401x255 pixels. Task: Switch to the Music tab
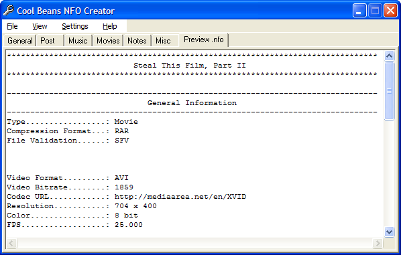click(x=78, y=41)
